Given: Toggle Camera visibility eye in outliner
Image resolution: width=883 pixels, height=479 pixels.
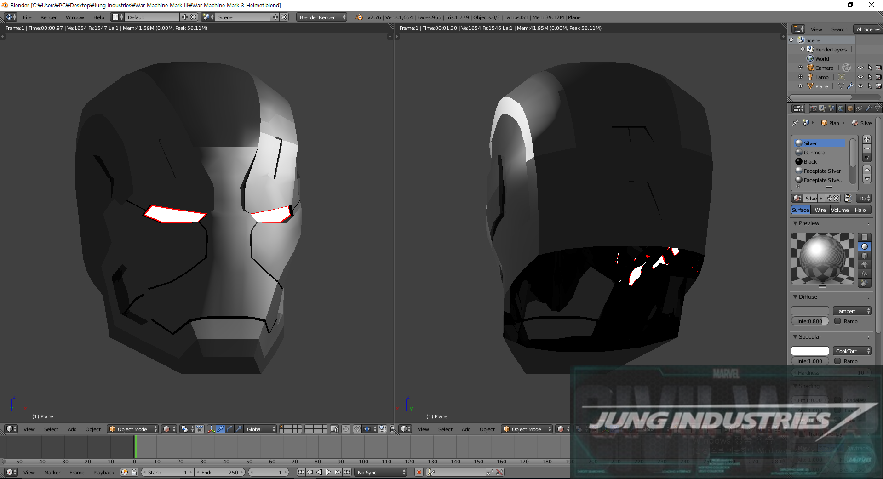Looking at the screenshot, I should point(860,68).
